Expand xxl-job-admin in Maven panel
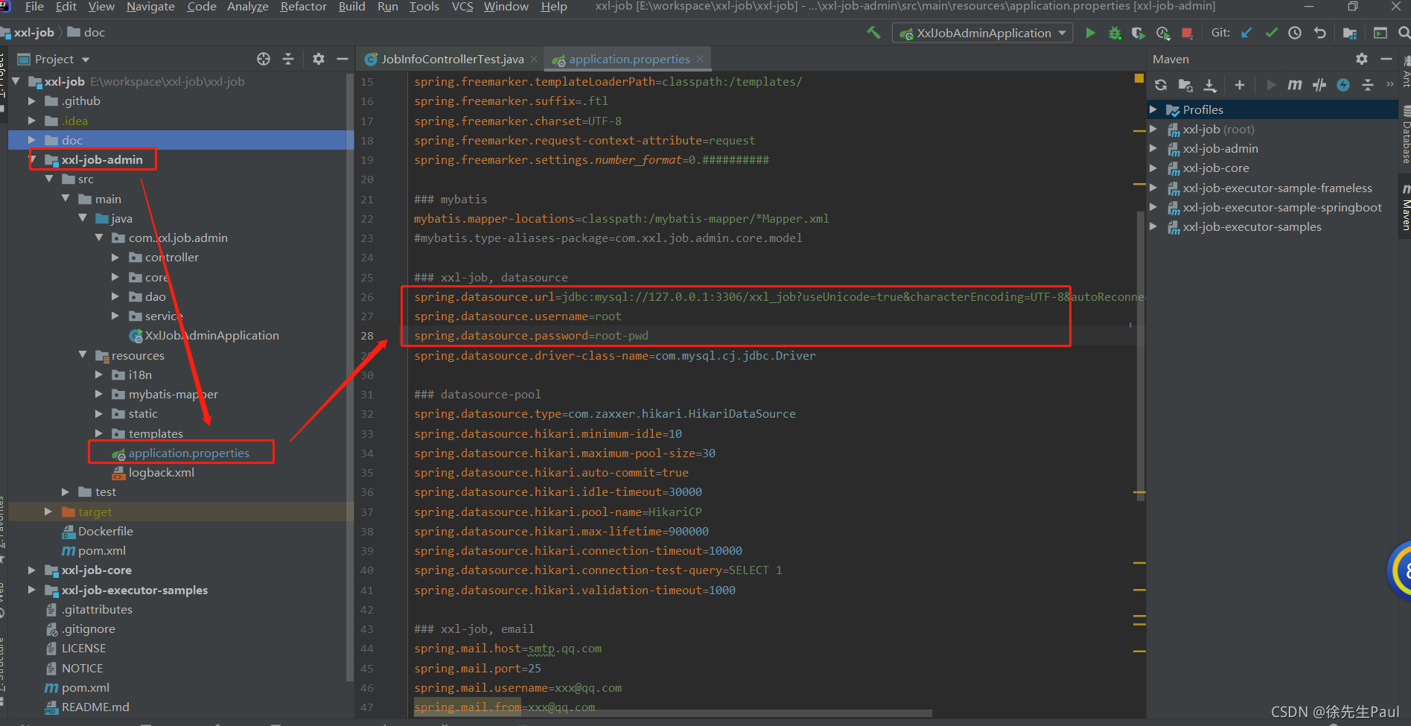 pyautogui.click(x=1153, y=149)
